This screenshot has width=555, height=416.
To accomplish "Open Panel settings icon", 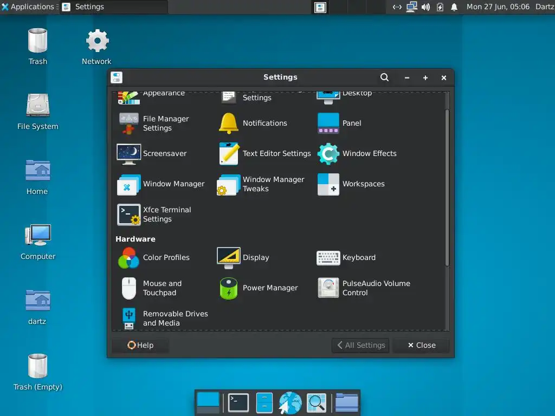I will [x=328, y=123].
